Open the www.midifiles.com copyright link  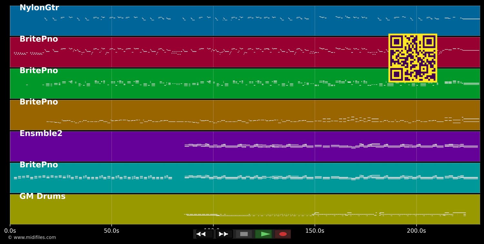pyautogui.click(x=32, y=238)
